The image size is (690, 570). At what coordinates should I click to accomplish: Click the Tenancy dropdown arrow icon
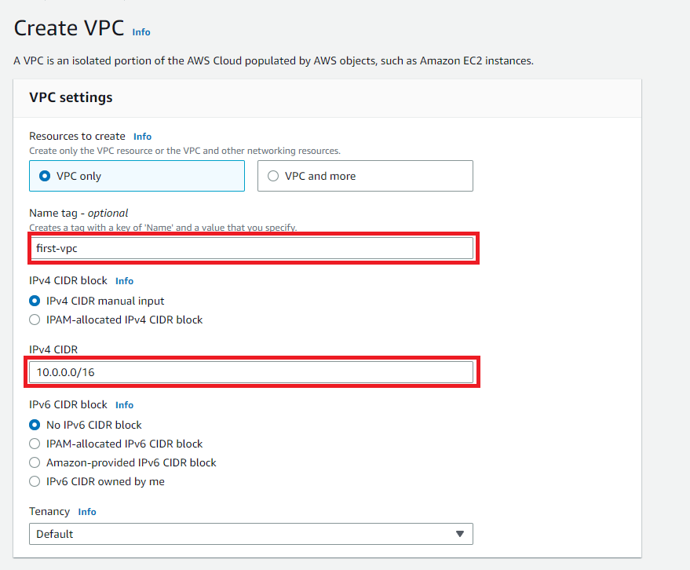[460, 534]
